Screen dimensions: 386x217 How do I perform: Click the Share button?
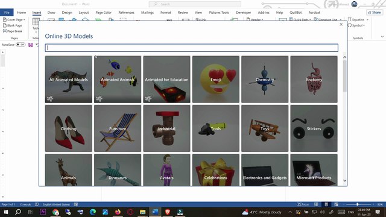pyautogui.click(x=375, y=12)
